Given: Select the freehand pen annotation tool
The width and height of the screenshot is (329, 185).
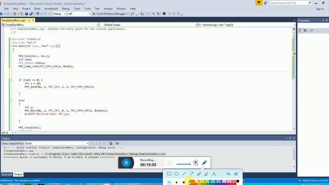Looking at the screenshot, I should tap(199, 174).
